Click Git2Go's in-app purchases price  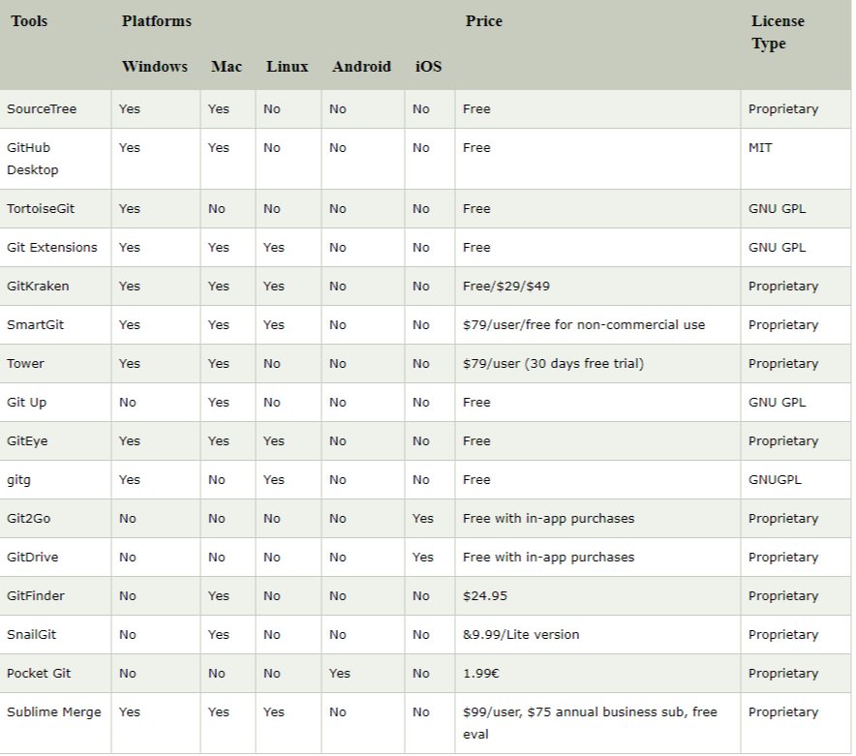[x=549, y=519]
